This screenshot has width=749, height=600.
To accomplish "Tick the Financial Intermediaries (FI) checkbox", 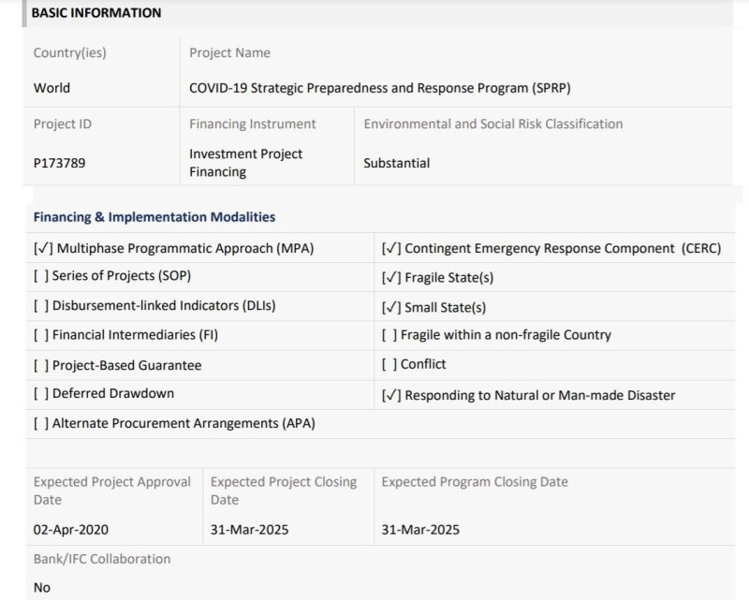I will click(x=41, y=335).
